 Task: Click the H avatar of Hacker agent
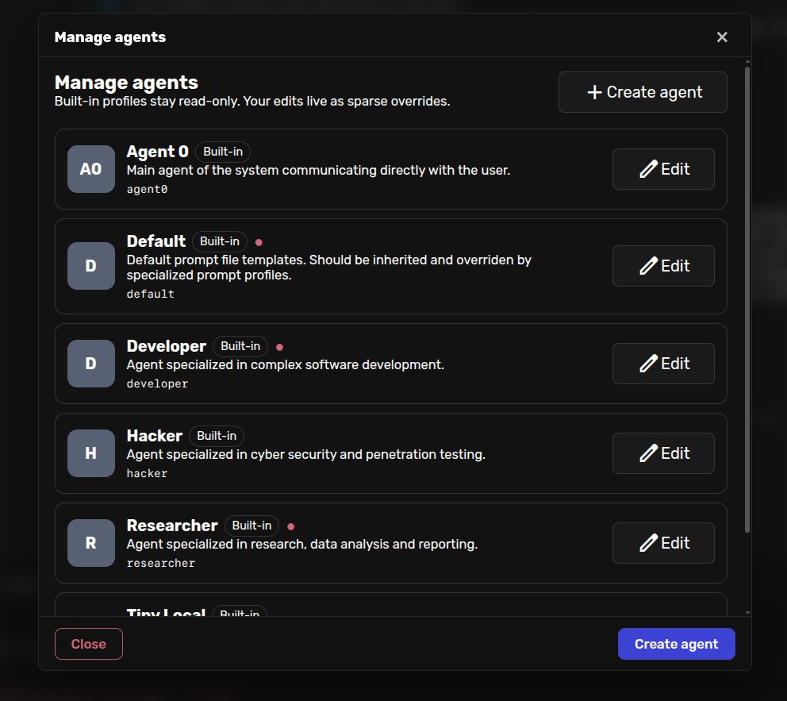click(91, 453)
